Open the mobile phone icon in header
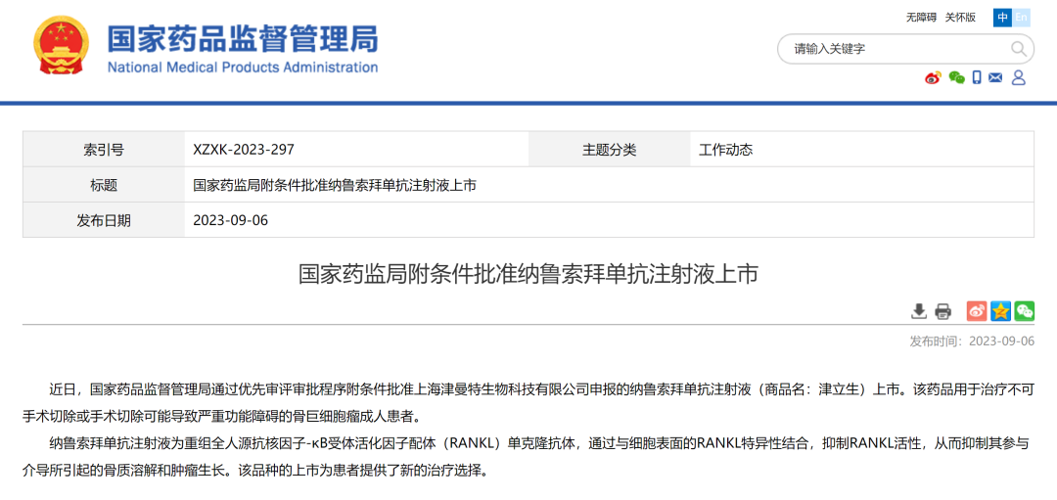 [x=977, y=77]
